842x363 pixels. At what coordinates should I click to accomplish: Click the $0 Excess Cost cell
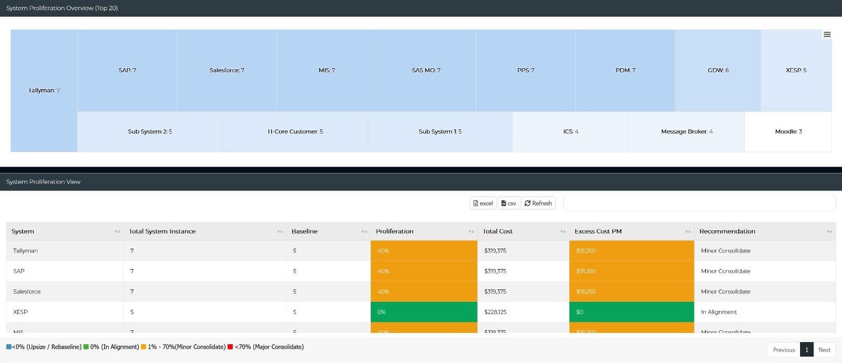632,312
